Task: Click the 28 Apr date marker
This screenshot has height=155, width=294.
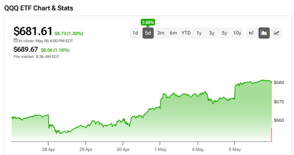Action: [48, 150]
